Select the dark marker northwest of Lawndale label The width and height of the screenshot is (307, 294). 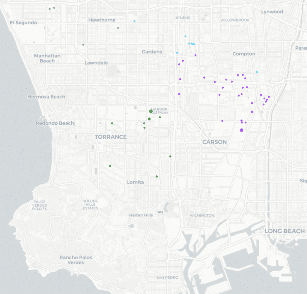coord(83,45)
